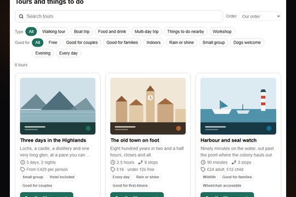Open The old town on foot title
Screen dimensions: 296x197
(x=135, y=140)
